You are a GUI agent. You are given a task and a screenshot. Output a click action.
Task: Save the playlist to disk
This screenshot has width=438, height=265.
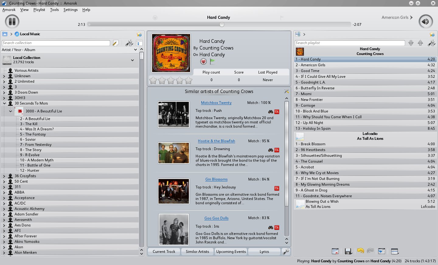click(x=348, y=251)
